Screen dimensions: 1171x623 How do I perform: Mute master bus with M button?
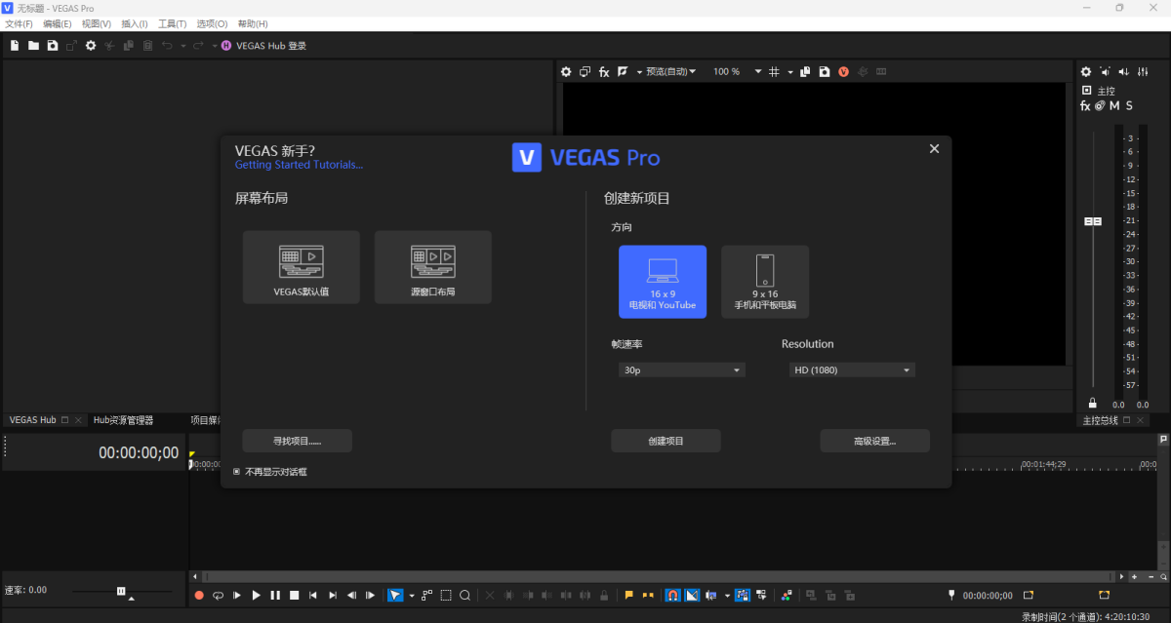(x=1114, y=105)
